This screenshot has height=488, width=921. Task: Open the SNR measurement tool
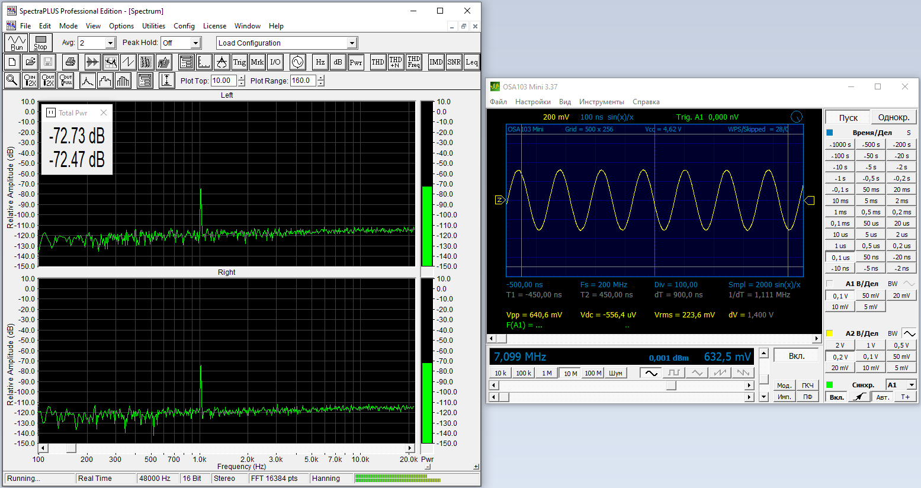tap(454, 62)
